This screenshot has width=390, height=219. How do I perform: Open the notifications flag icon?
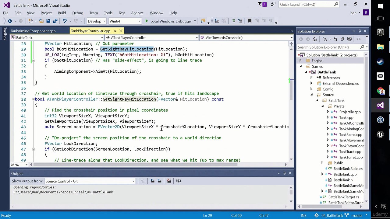click(260, 4)
